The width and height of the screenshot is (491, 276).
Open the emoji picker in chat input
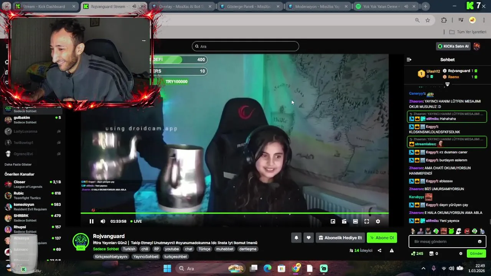pos(479,242)
